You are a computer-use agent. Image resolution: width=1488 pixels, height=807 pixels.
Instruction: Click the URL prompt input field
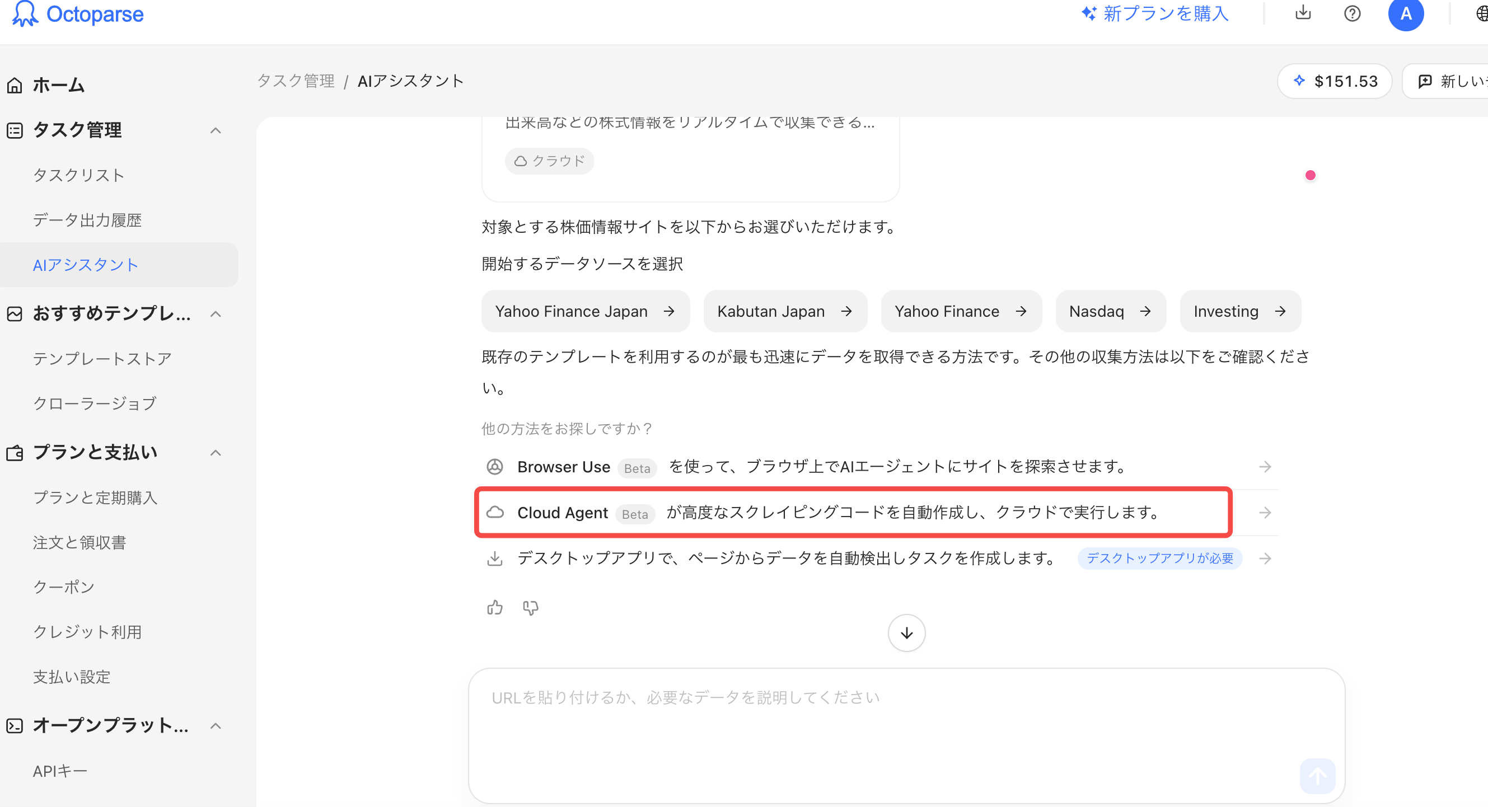pos(906,735)
